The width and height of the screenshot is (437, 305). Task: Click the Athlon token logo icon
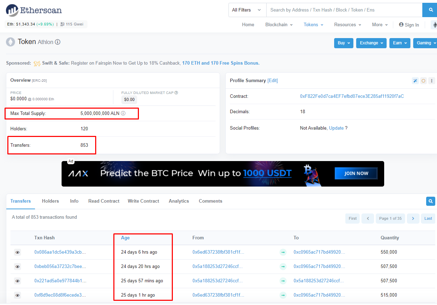point(10,42)
